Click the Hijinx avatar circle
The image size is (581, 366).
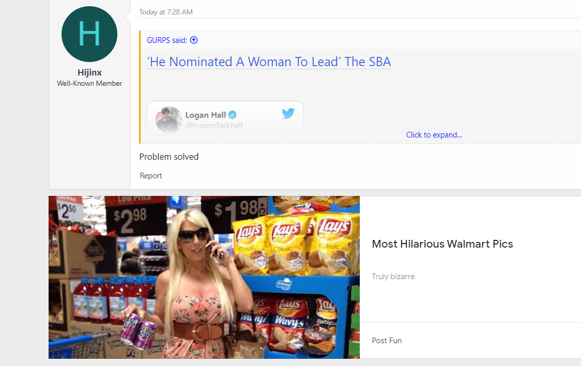click(89, 34)
